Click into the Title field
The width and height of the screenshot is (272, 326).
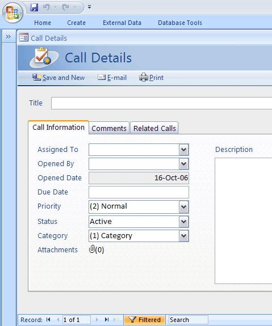pyautogui.click(x=162, y=103)
